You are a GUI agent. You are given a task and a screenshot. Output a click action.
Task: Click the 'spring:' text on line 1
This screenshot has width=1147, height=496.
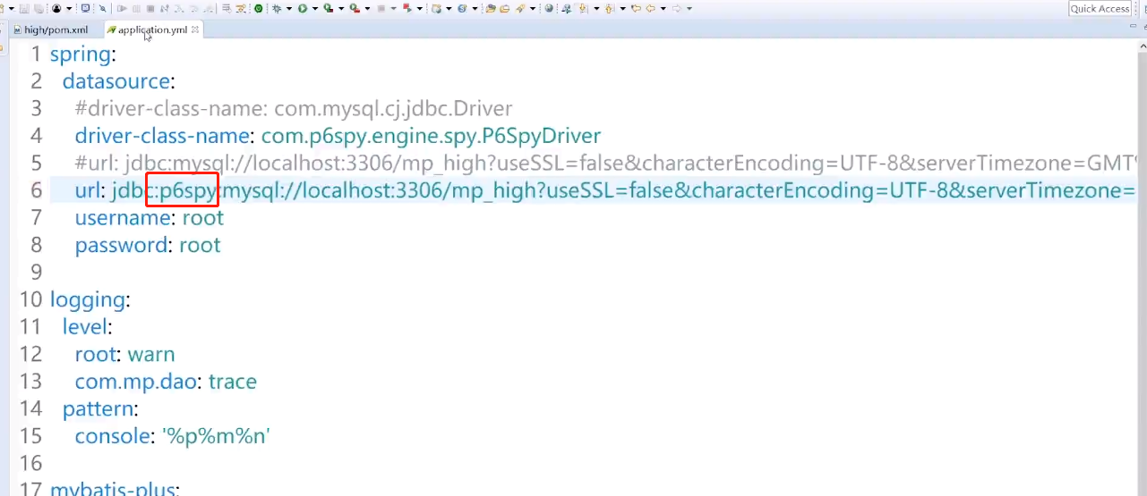pos(83,55)
